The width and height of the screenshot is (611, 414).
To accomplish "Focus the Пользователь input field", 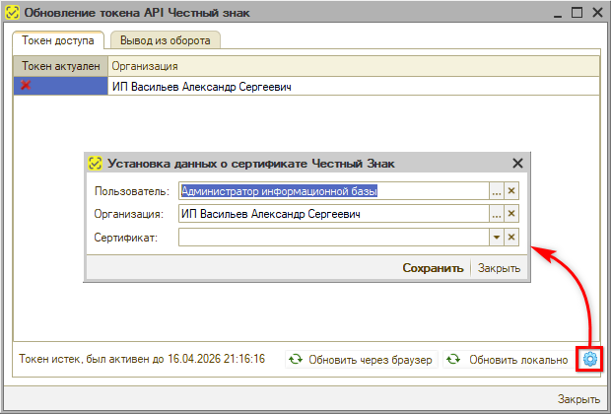I will click(333, 191).
